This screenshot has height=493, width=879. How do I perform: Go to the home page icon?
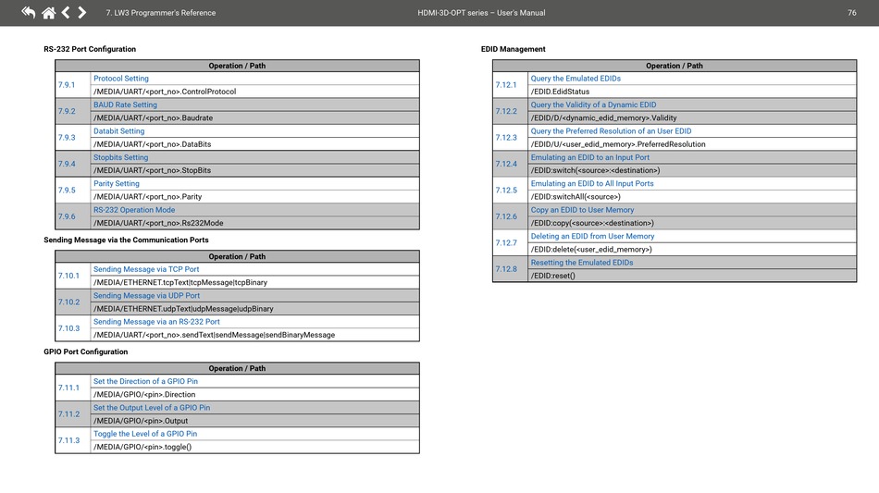click(48, 13)
